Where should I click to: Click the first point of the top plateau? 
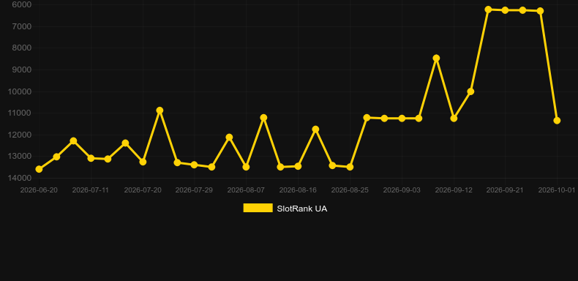tap(488, 10)
